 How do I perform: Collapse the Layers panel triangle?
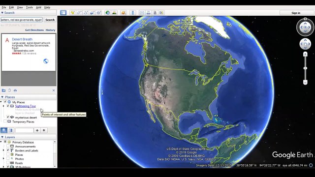coord(2,137)
